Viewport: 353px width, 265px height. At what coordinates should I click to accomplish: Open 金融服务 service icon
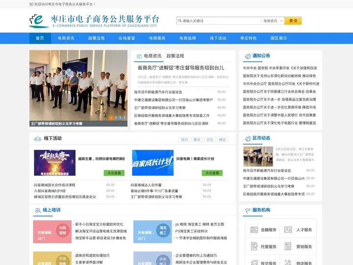coord(254,230)
